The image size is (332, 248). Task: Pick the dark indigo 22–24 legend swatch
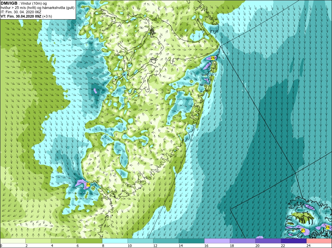coord(294,241)
